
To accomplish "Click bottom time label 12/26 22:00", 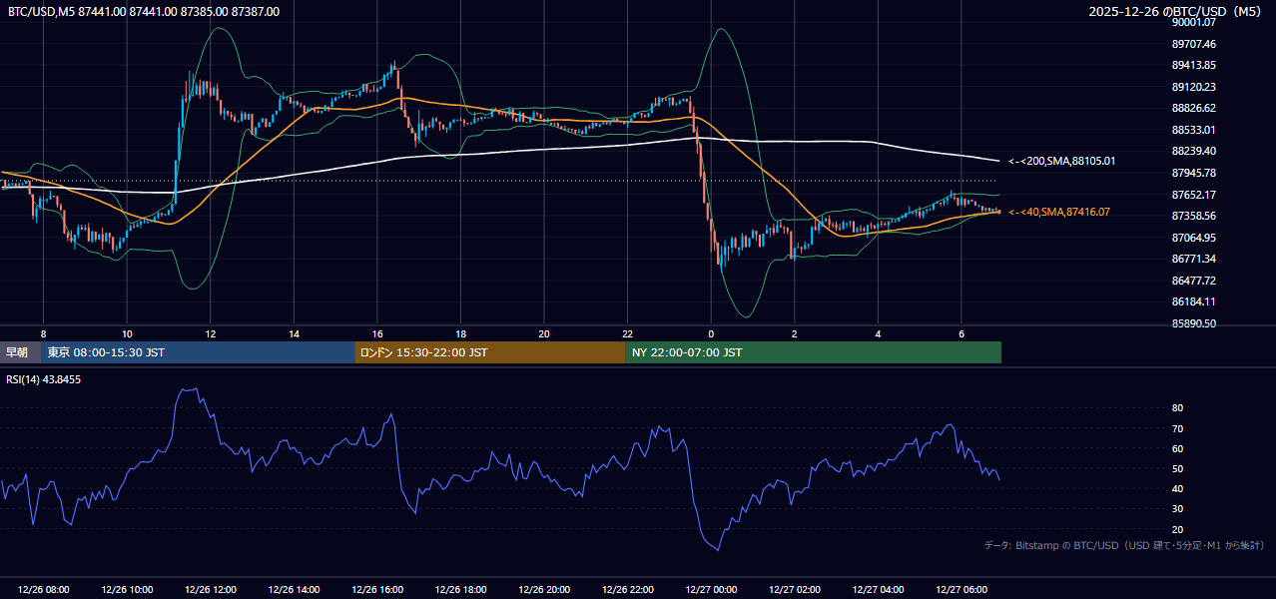I will click(x=627, y=590).
